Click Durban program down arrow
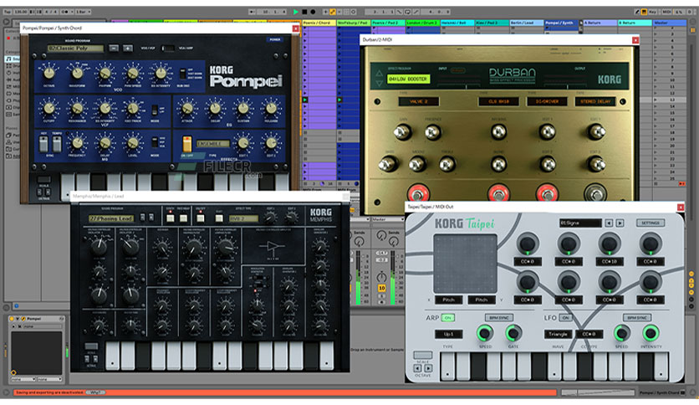This screenshot has width=699, height=405. 379,84
